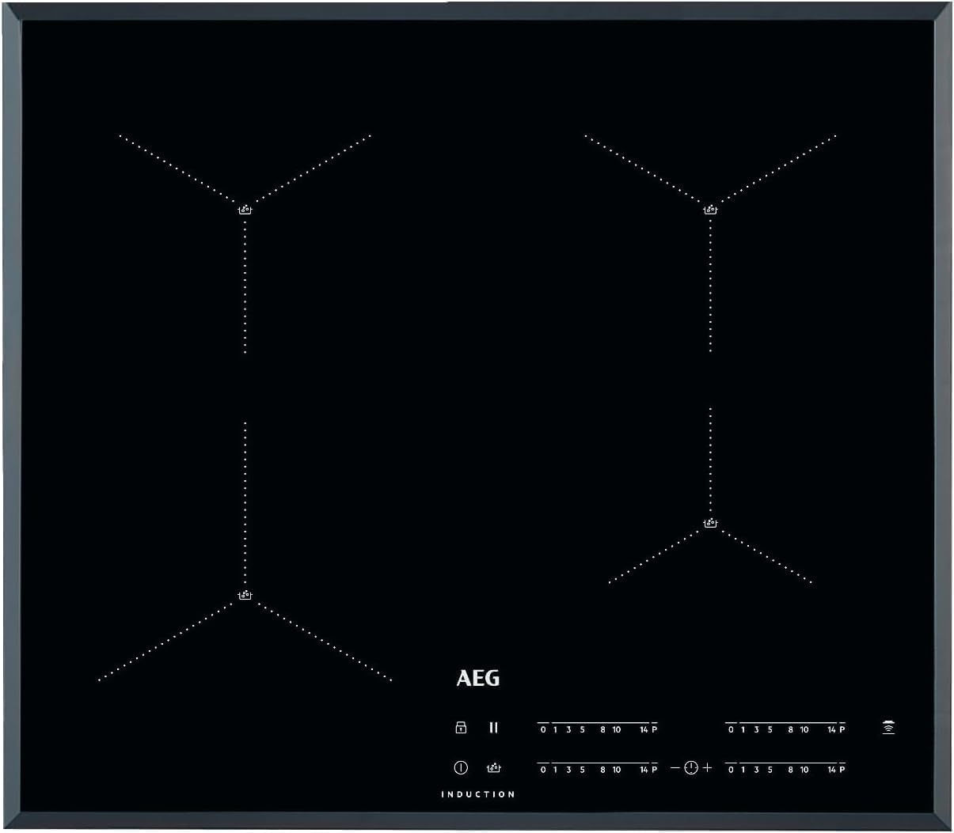Tap the minus button to decrease timer

tap(675, 768)
